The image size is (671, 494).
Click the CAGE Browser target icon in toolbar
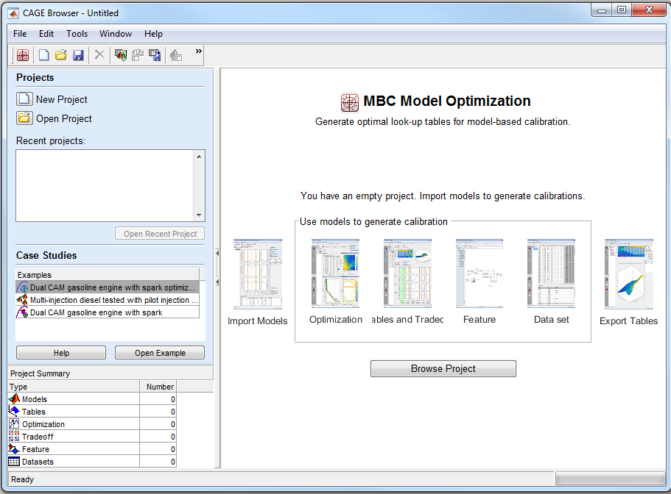[x=23, y=55]
